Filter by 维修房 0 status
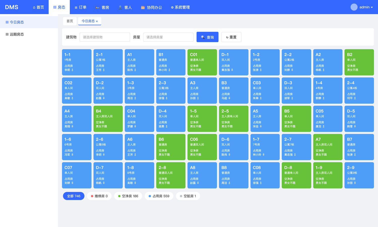Screen dimensions: 378x227 tap(99, 196)
